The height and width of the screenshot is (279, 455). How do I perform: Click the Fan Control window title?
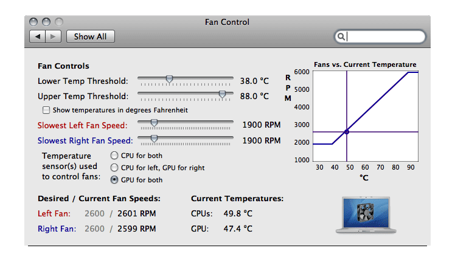click(x=227, y=22)
